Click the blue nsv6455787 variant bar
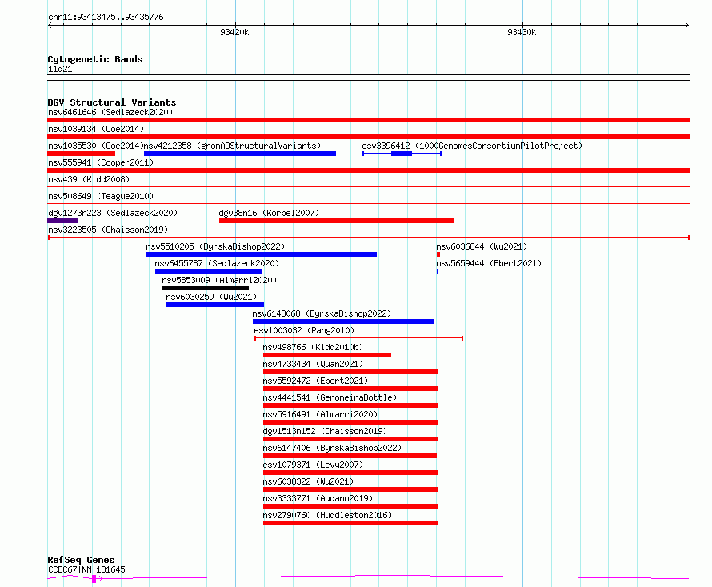Viewport: 712px width, 587px height. point(209,271)
